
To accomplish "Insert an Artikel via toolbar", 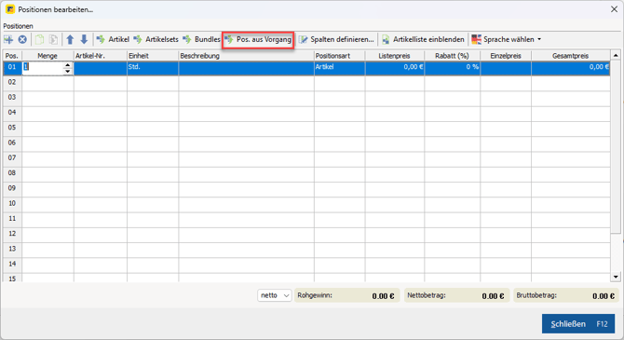I will pyautogui.click(x=113, y=39).
